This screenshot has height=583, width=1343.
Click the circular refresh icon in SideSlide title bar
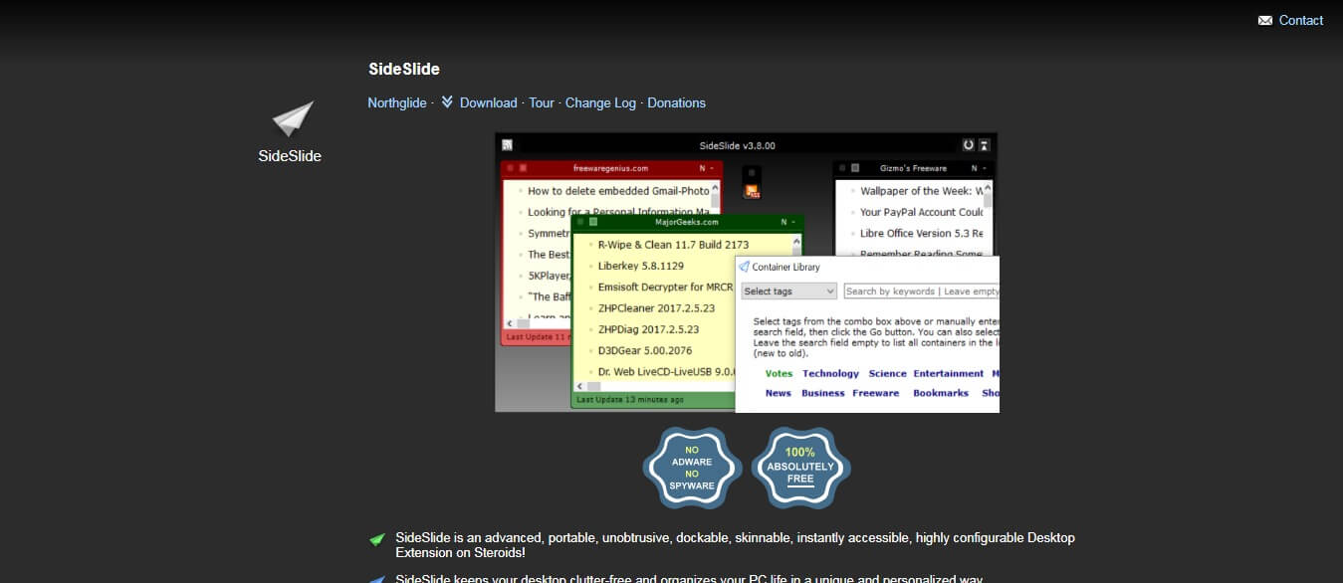[968, 145]
